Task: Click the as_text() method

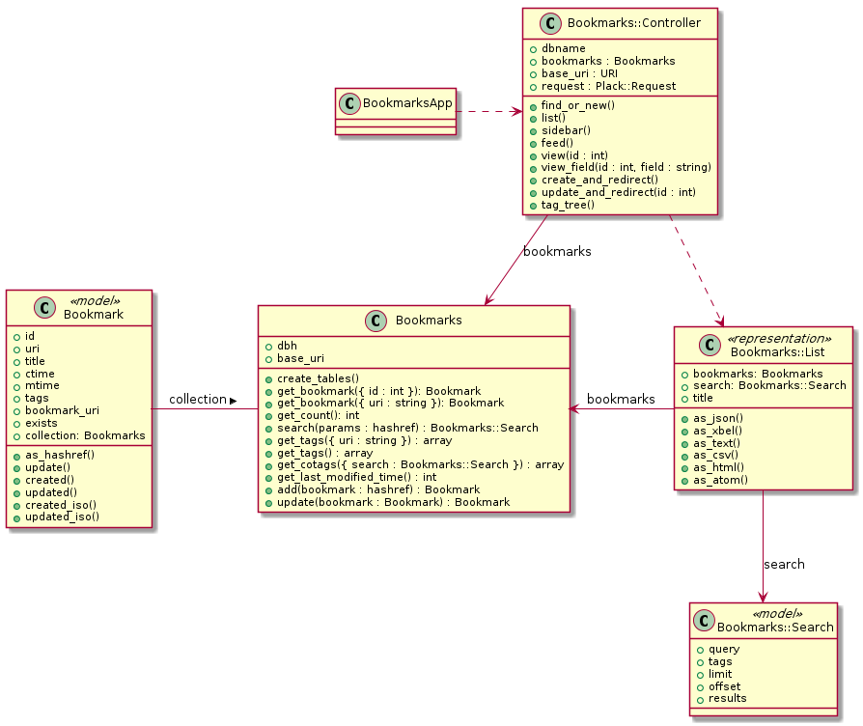Action: click(716, 444)
